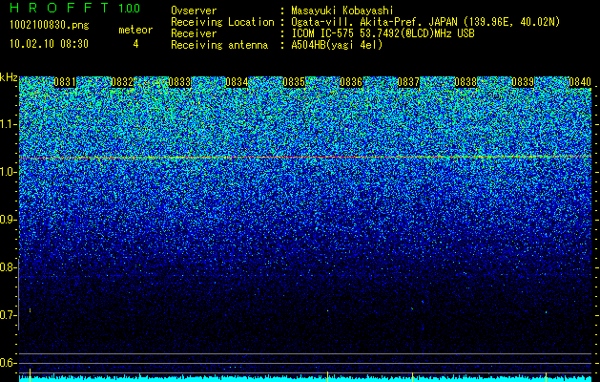Viewport: 600px width, 382px height.
Task: Click the 0833 time marker
Action: point(179,82)
